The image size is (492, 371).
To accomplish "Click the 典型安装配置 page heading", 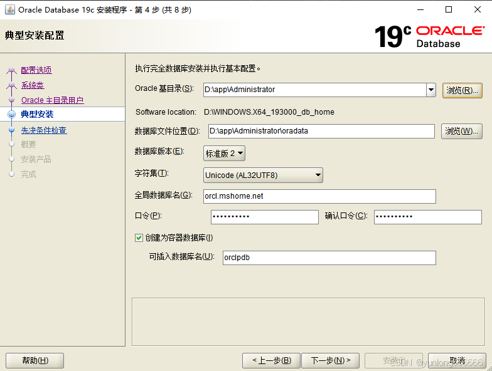I will coord(35,35).
